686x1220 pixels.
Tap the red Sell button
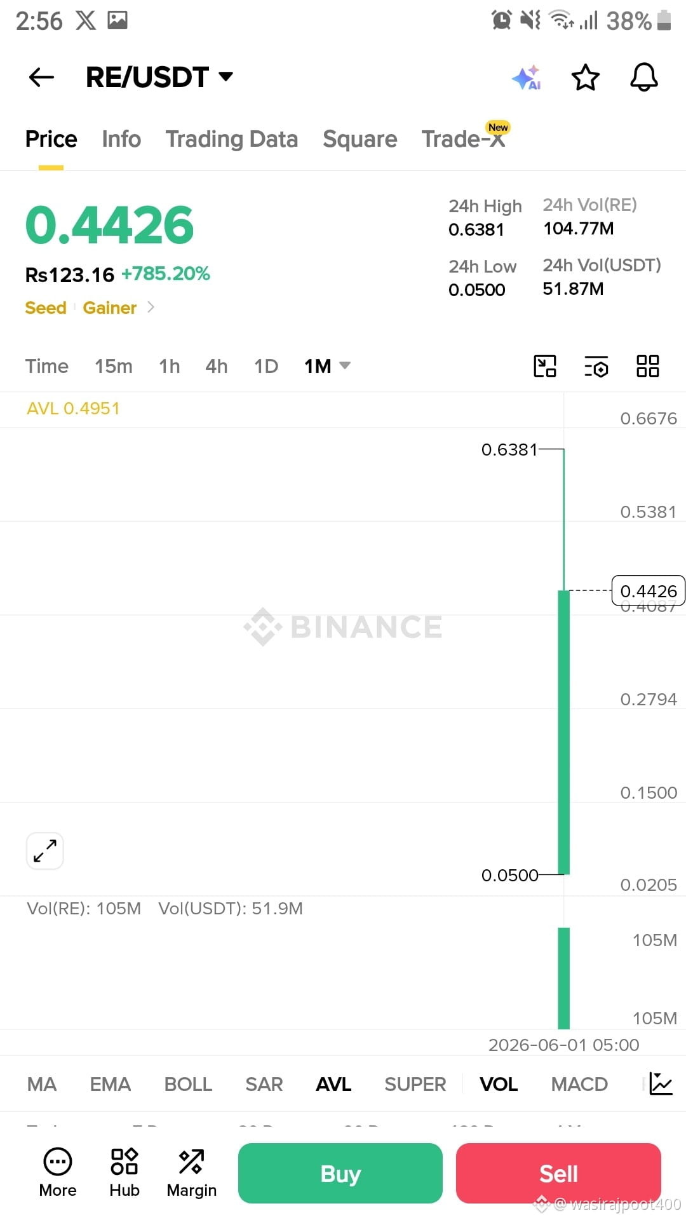click(558, 1173)
